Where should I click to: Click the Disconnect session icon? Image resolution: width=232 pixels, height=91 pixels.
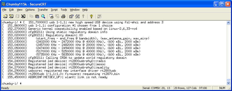click(23, 16)
